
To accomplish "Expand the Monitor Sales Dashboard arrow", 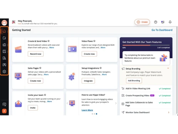I will (169, 112).
